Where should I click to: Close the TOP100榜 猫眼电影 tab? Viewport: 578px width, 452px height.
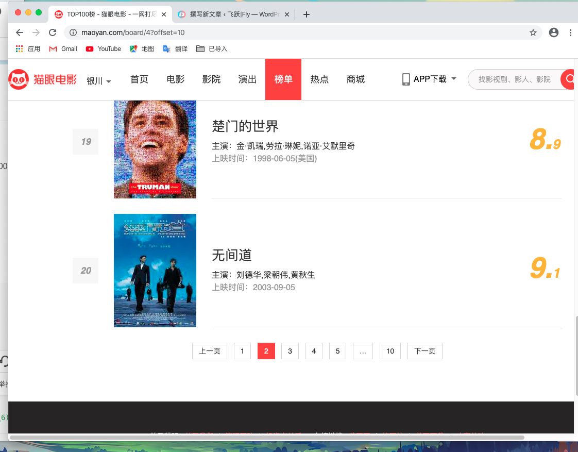coord(164,14)
